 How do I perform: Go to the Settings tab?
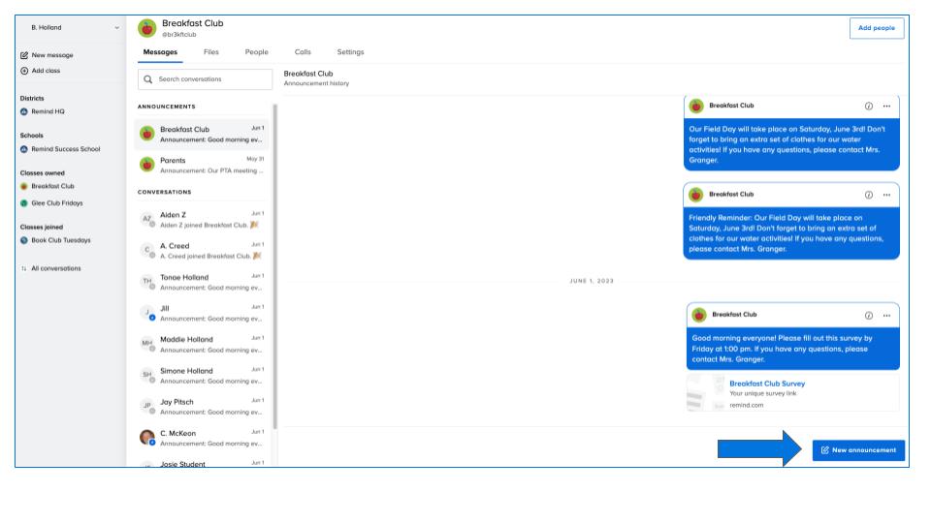350,52
